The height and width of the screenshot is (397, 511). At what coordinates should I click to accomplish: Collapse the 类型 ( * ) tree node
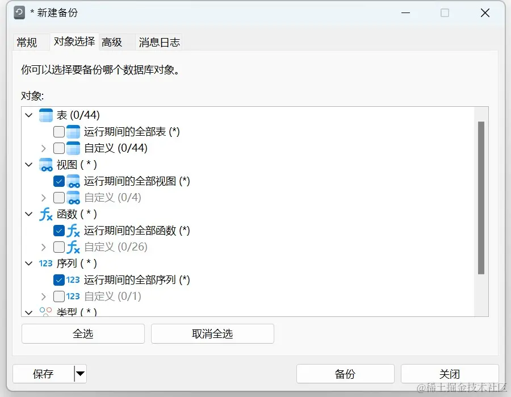pyautogui.click(x=29, y=312)
